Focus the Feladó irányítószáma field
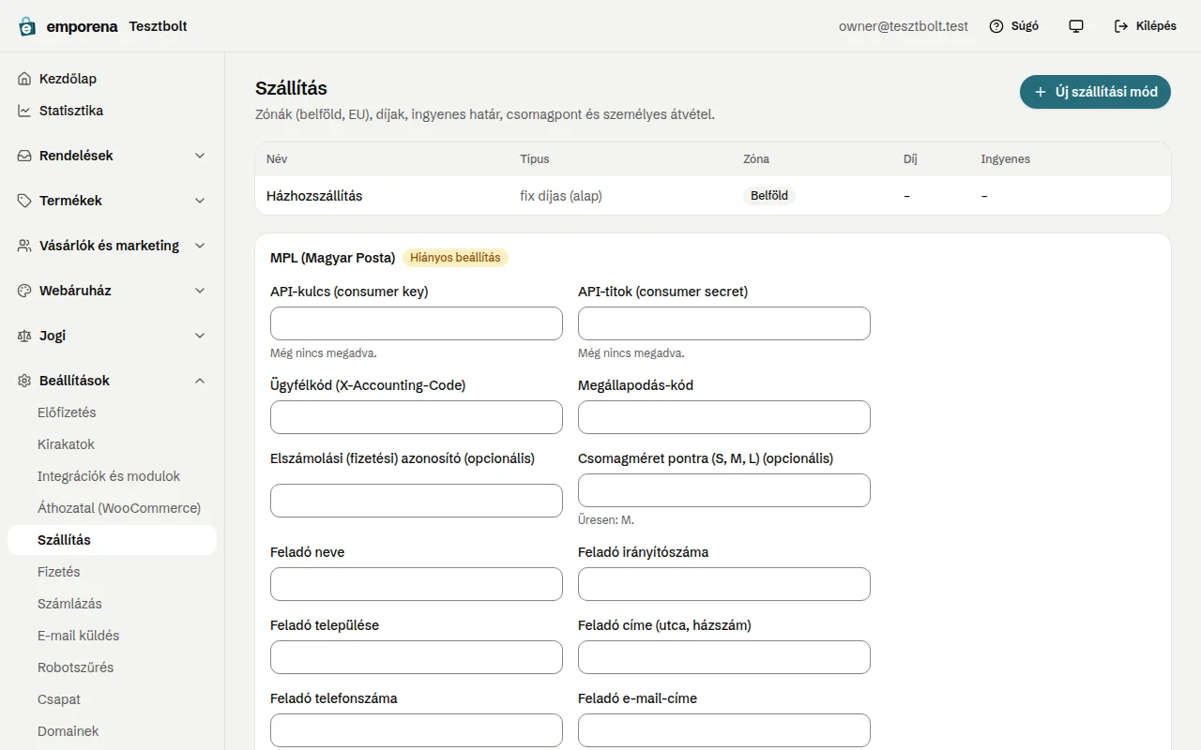 click(x=724, y=584)
